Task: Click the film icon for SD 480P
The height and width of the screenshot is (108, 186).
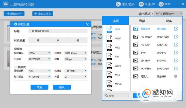Action: [136, 61]
